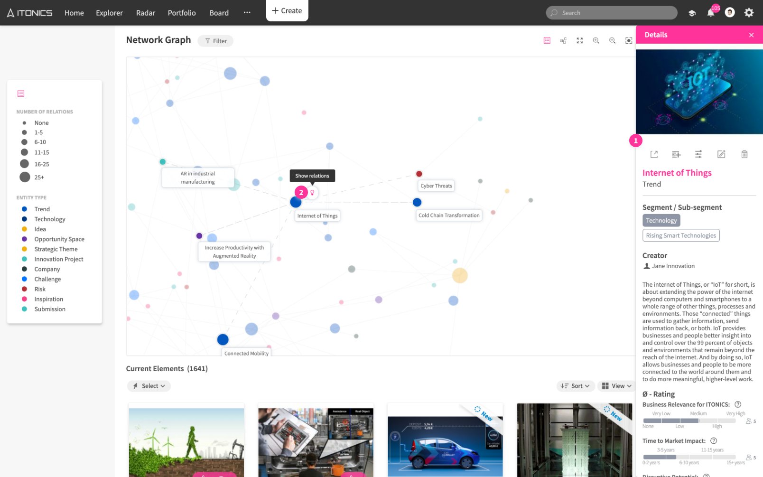Click the add-to-list icon in Details
763x477 pixels.
click(676, 154)
